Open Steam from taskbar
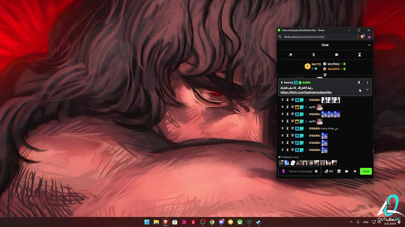The width and height of the screenshot is (405, 227). click(259, 222)
